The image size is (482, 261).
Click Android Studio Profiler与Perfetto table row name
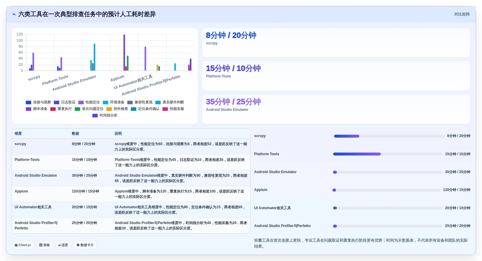pos(36,226)
